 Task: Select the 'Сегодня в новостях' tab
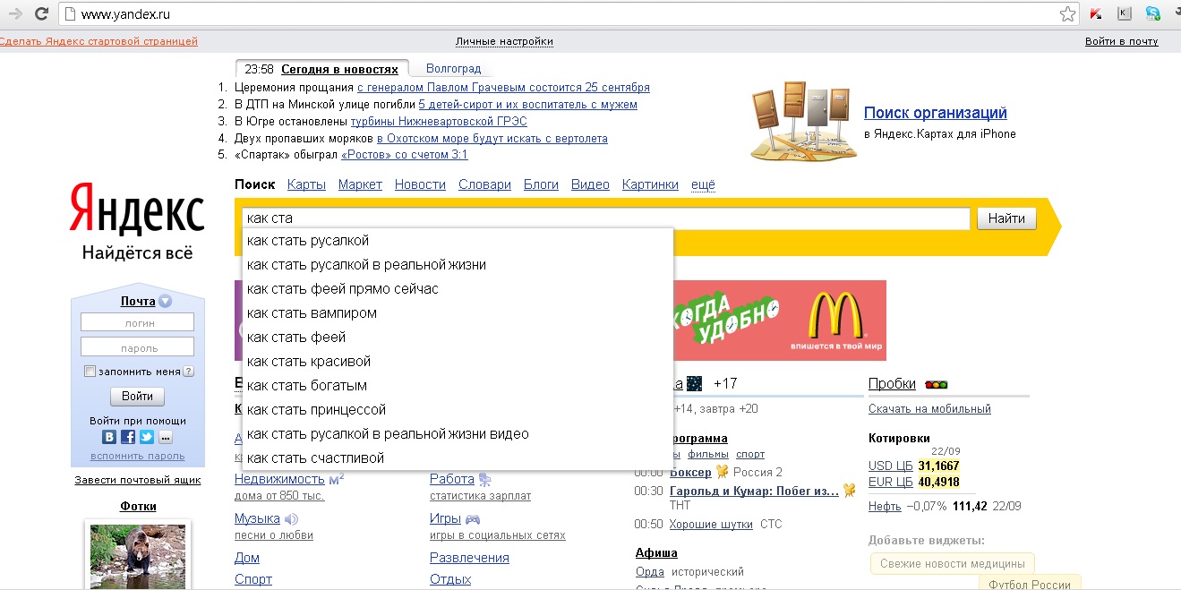pyautogui.click(x=339, y=69)
